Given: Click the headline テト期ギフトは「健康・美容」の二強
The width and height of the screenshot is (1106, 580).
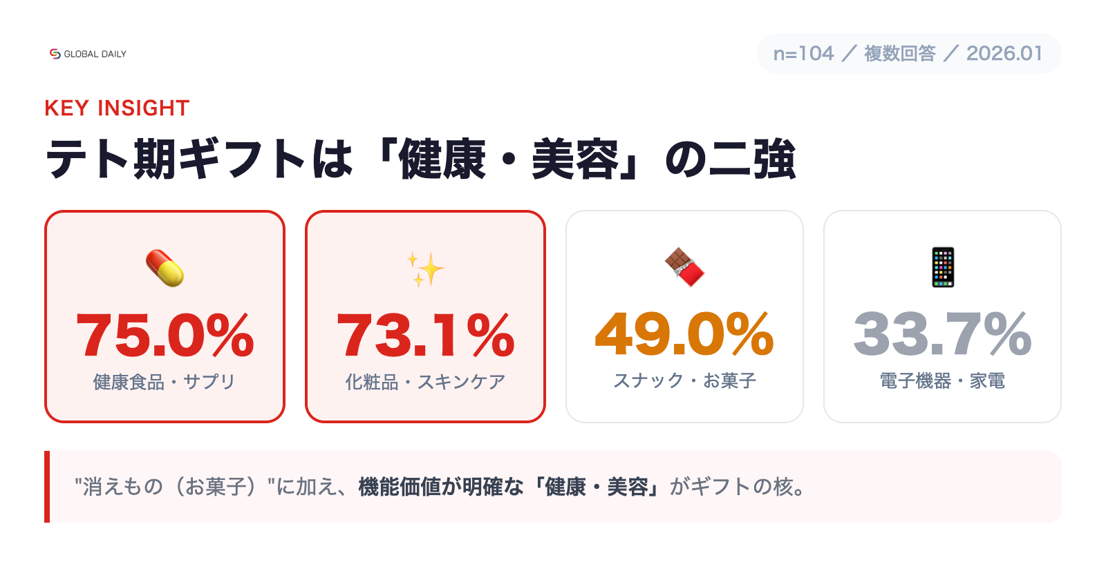Looking at the screenshot, I should pyautogui.click(x=421, y=159).
